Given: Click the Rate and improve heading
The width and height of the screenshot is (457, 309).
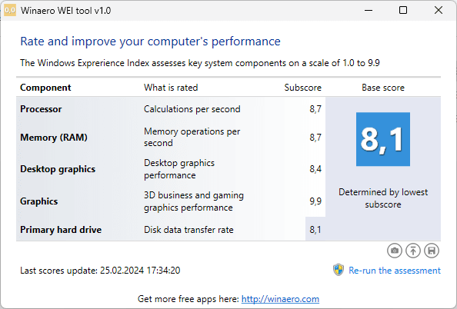Looking at the screenshot, I should 150,42.
